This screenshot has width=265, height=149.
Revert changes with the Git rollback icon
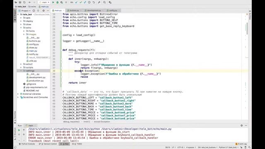[x=94, y=2]
